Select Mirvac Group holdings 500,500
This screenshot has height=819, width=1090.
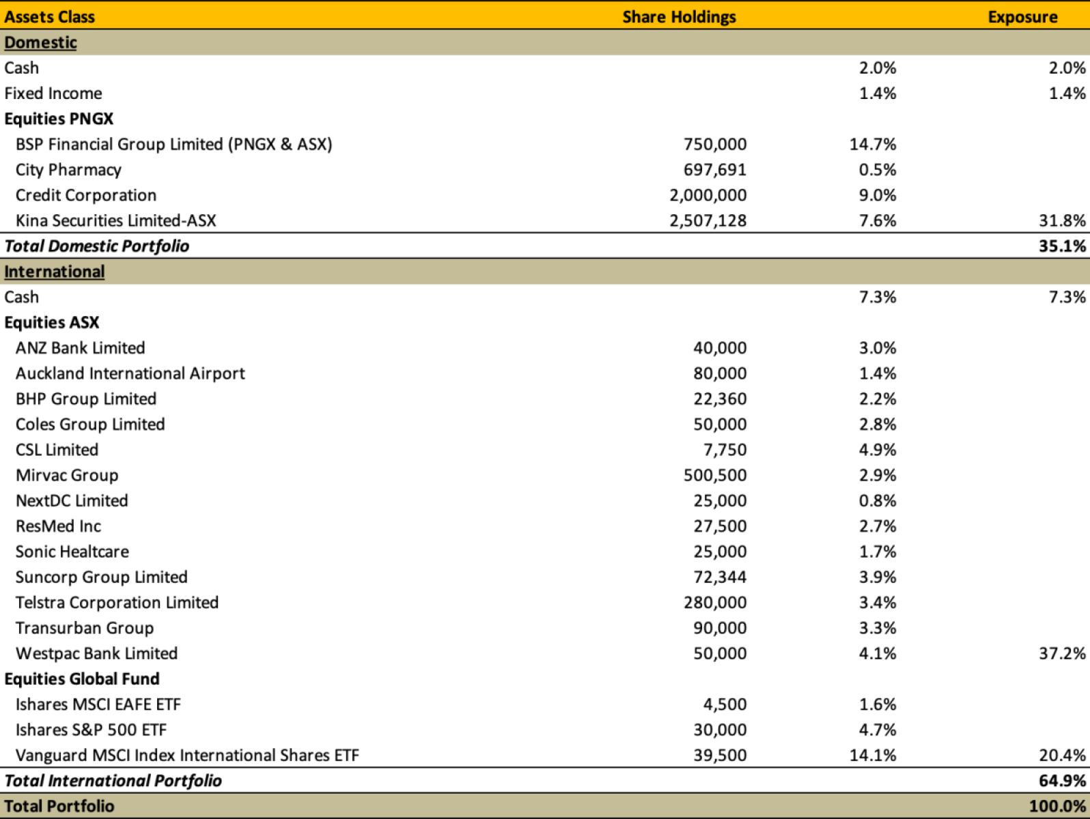tap(715, 475)
